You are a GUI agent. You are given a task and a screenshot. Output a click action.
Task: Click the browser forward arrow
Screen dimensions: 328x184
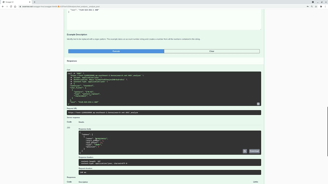(x=7, y=6)
